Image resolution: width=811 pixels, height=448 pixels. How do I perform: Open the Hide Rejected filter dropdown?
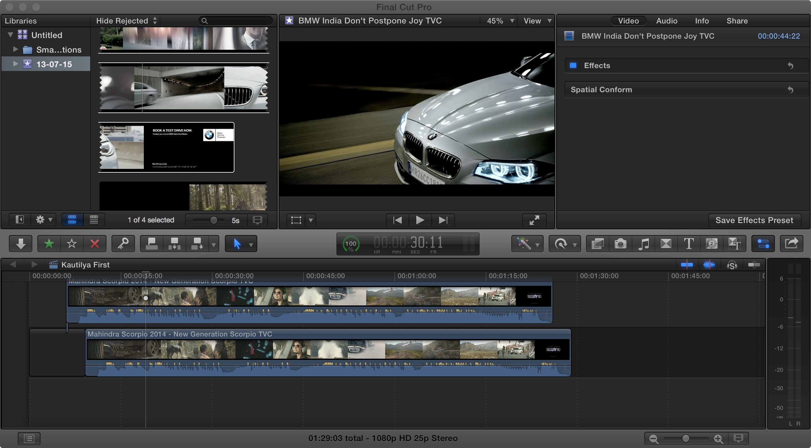(x=126, y=21)
